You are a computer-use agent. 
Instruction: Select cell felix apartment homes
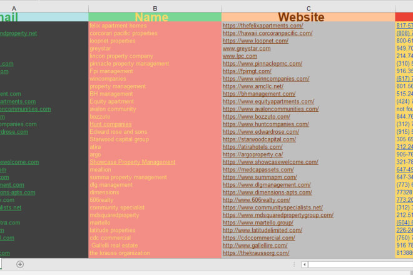[x=155, y=26]
